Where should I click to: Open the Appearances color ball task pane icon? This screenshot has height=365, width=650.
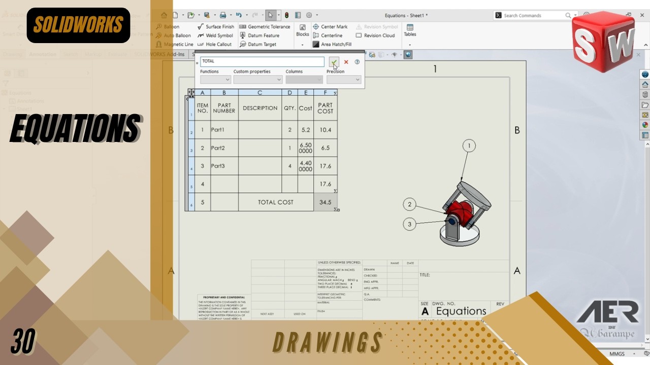[x=645, y=125]
